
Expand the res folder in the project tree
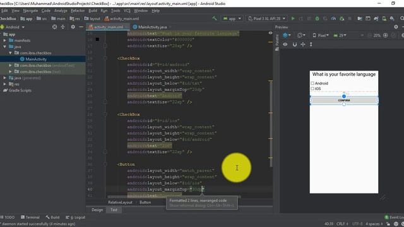coord(4,84)
